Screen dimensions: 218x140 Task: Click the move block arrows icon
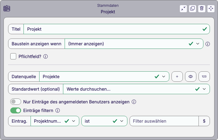point(211,9)
